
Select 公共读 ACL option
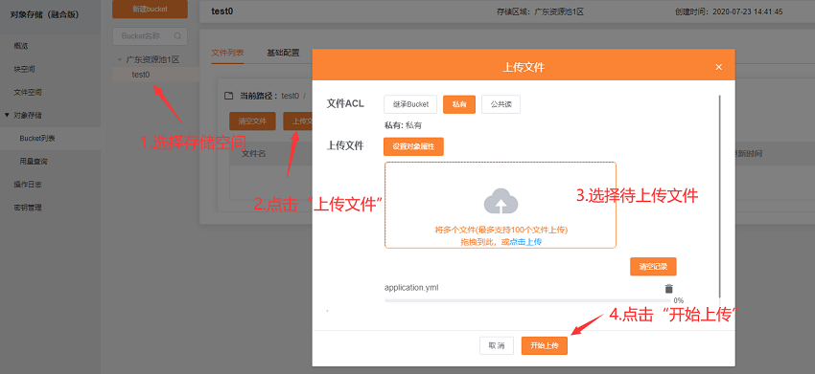click(501, 104)
